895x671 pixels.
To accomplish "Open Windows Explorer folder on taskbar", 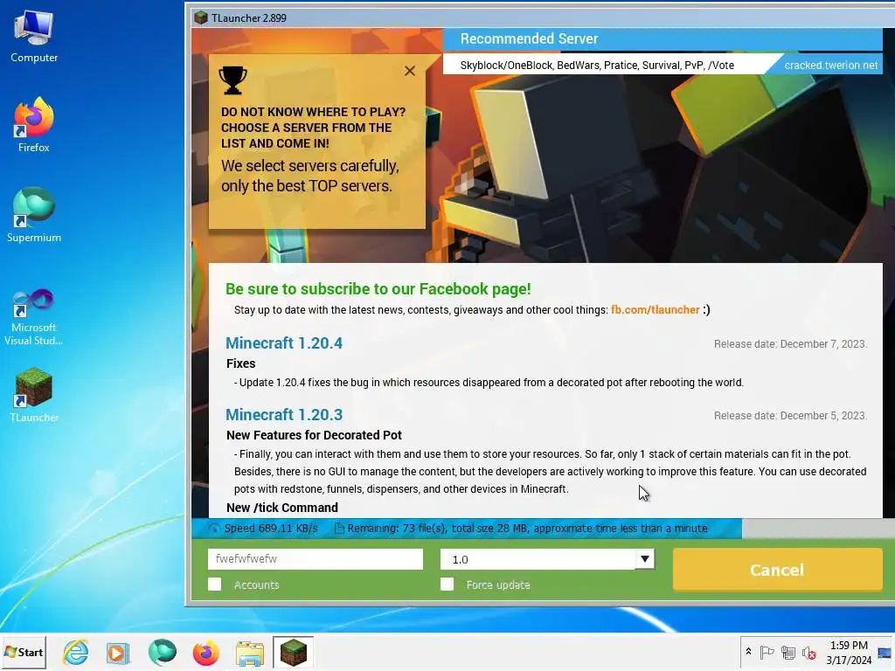I will (249, 652).
